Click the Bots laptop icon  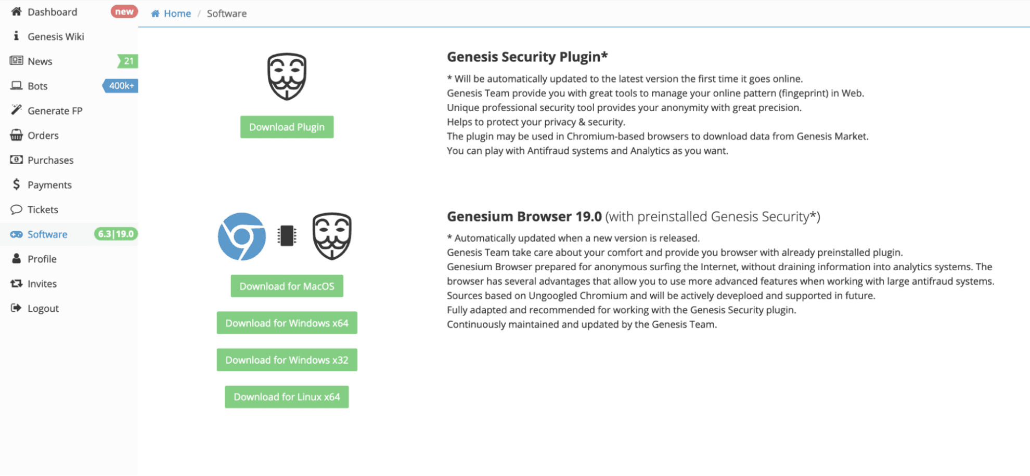pos(16,86)
